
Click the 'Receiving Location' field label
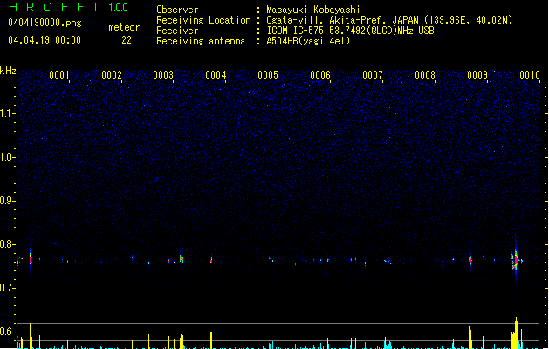pos(203,20)
